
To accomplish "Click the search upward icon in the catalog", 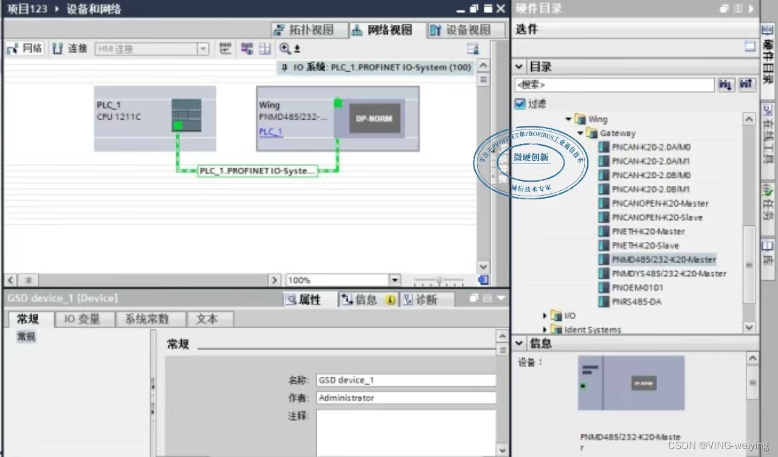I will tap(747, 85).
